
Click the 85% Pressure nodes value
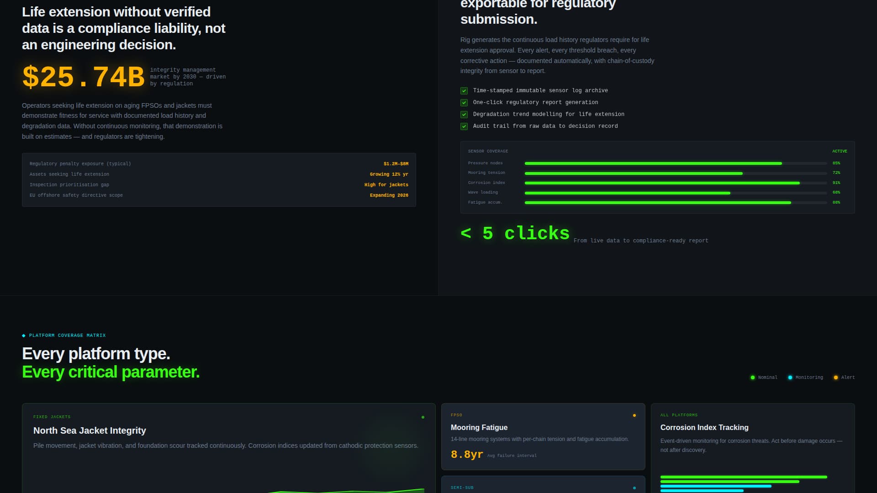(836, 163)
